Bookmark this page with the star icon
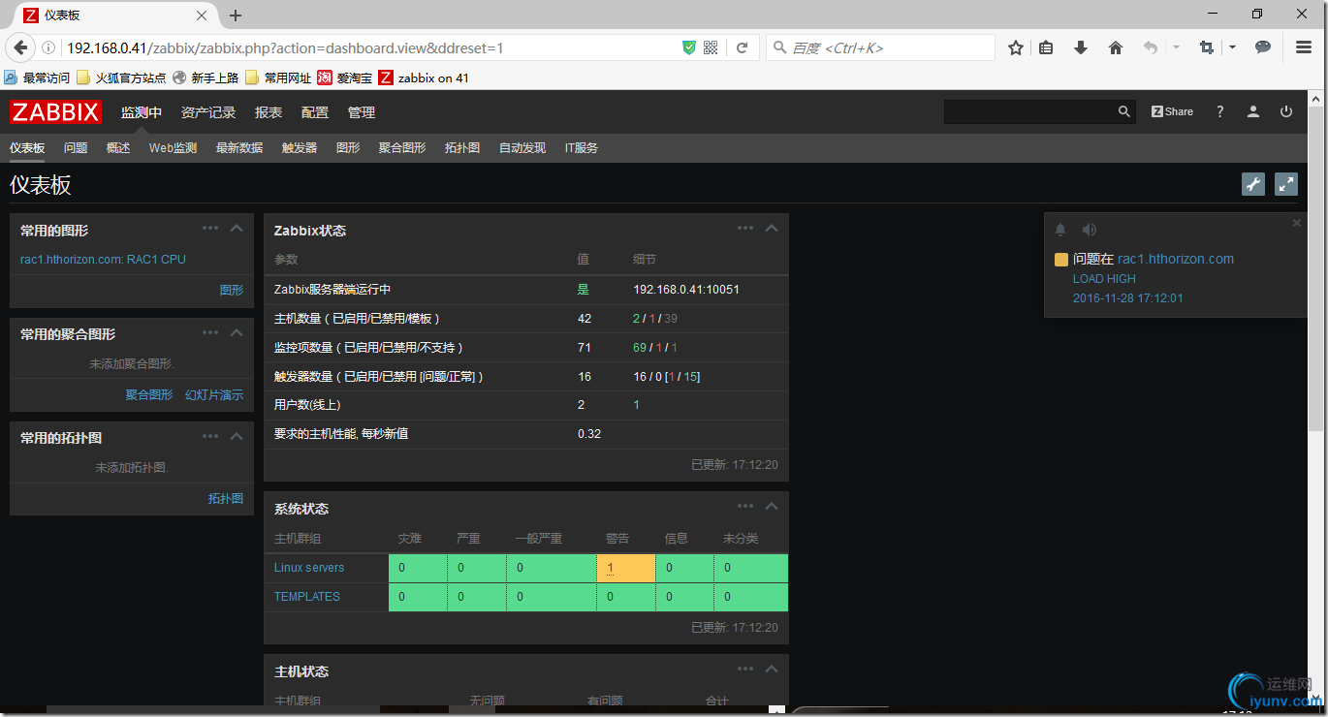 point(1015,47)
